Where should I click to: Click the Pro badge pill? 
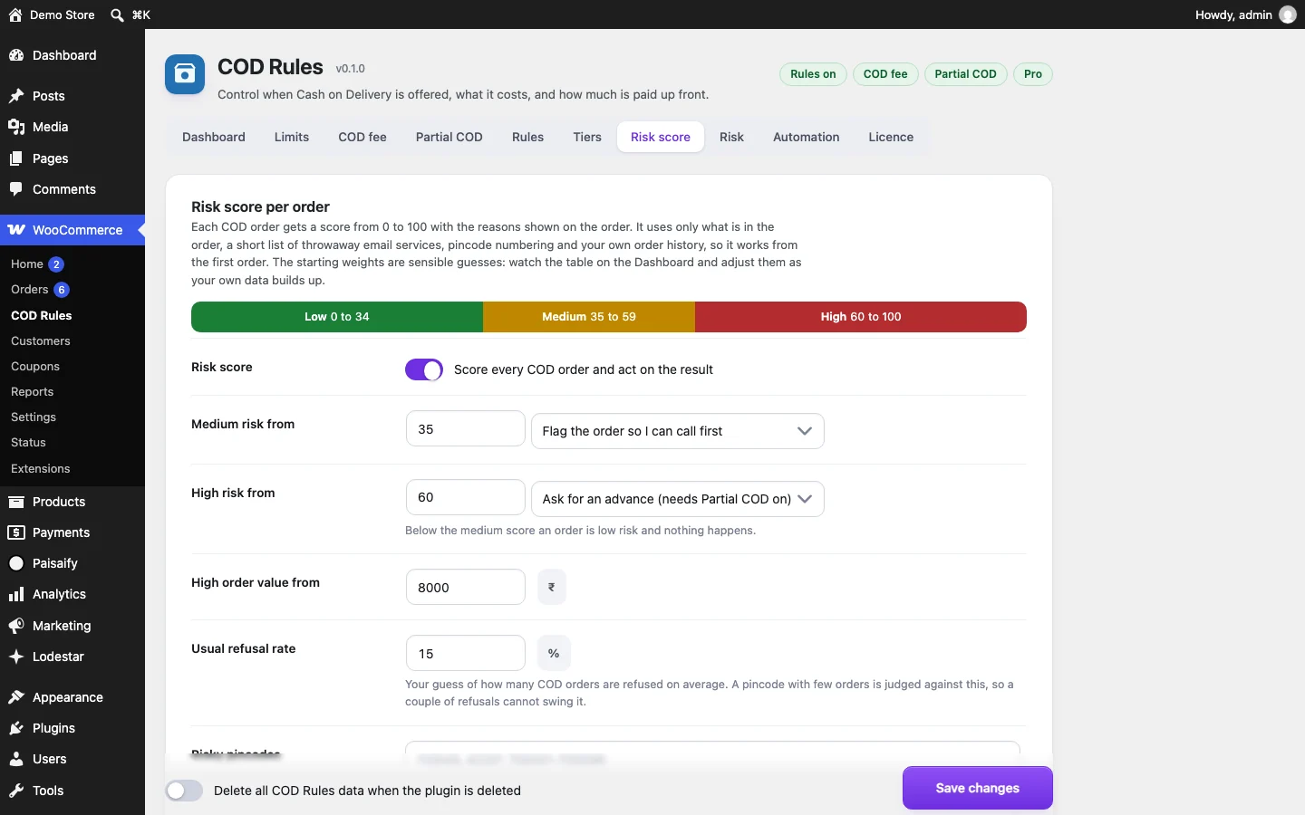[1033, 74]
